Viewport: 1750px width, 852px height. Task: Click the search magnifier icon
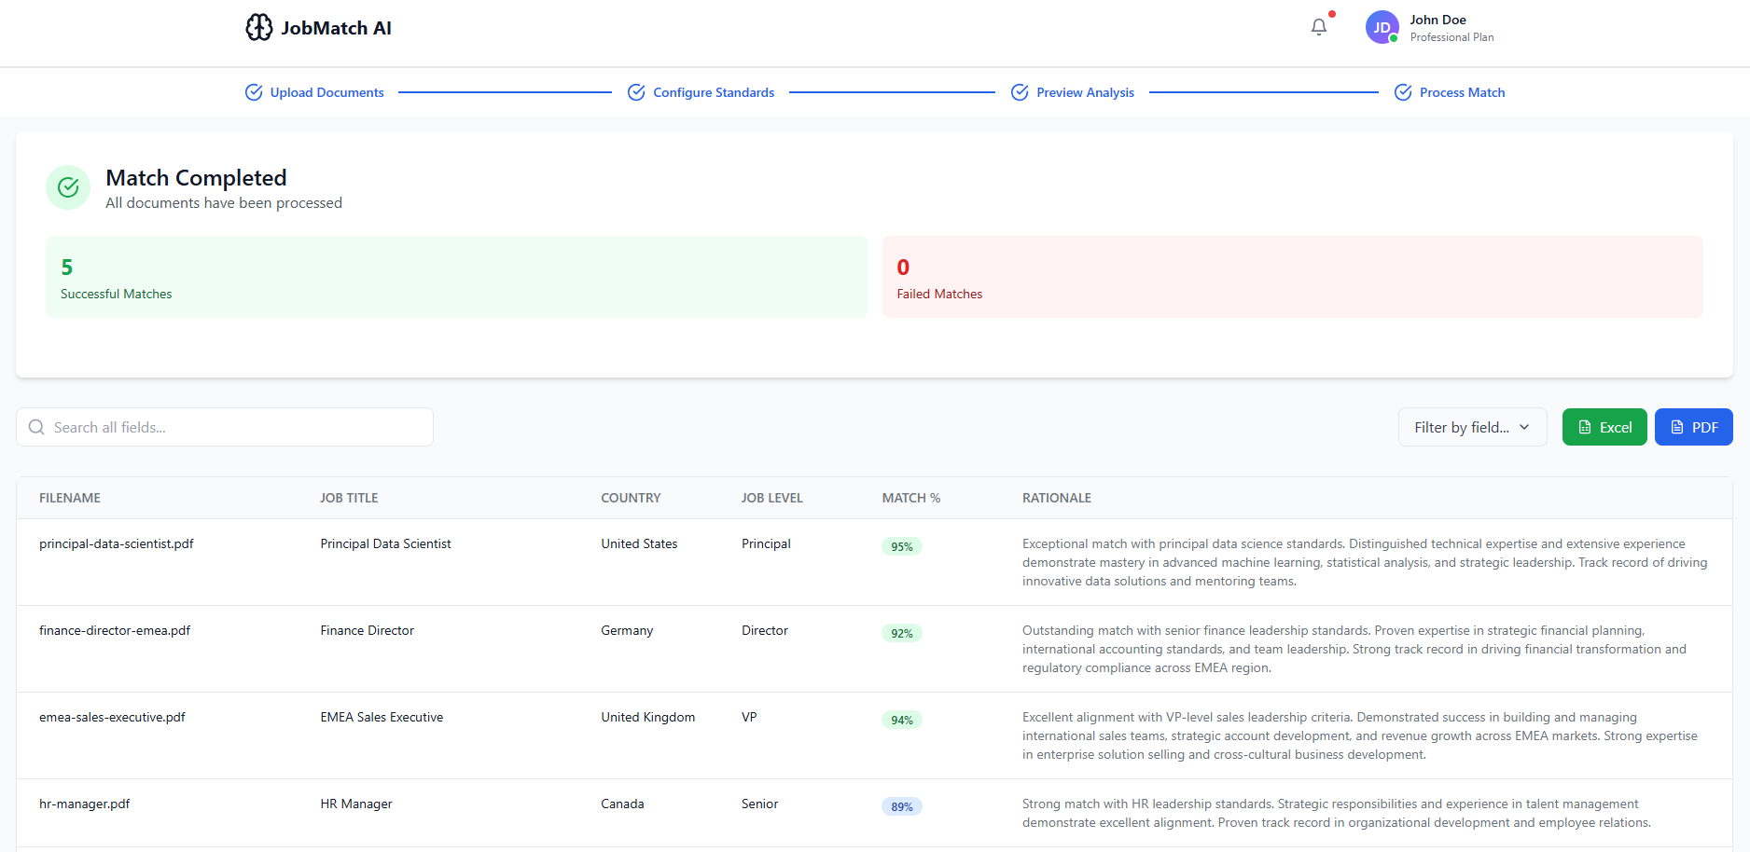point(36,427)
